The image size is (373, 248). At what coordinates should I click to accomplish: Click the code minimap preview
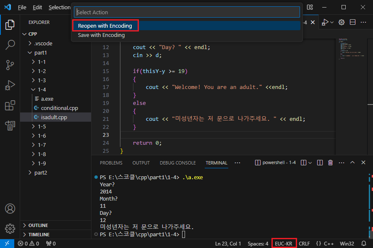coord(351,49)
